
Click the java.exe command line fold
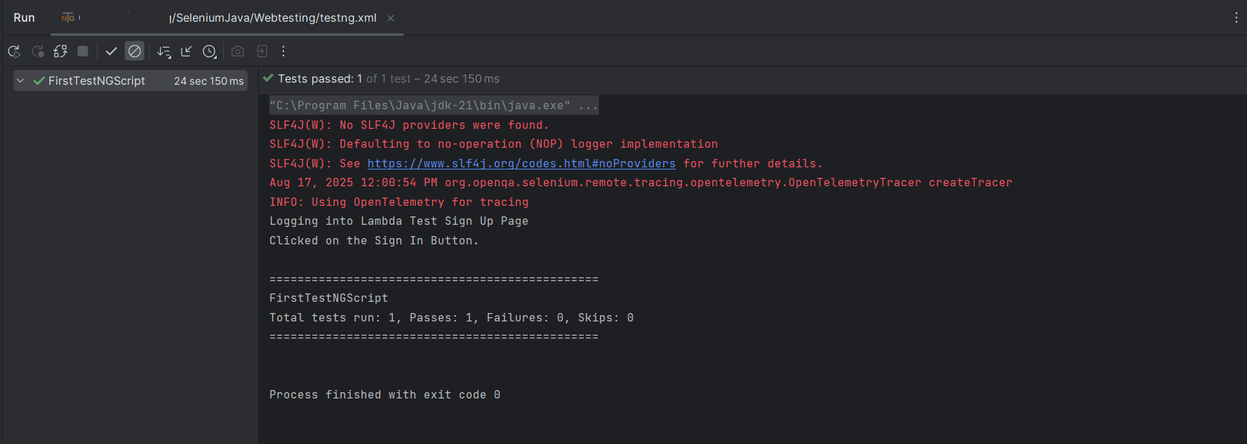588,106
